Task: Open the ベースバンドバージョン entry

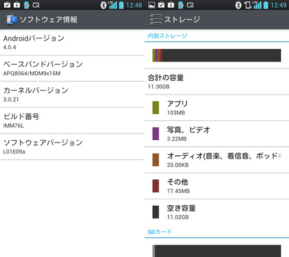Action: coord(72,69)
